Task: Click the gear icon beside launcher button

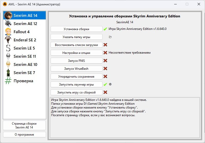Action: point(110,84)
